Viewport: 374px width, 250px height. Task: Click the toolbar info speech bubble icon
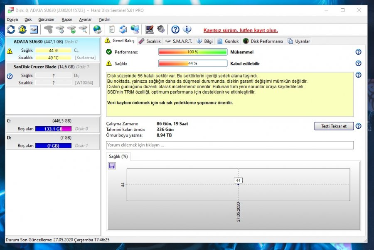point(187,29)
